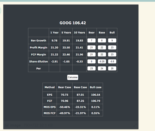Click the 10 Years column header

(79, 32)
